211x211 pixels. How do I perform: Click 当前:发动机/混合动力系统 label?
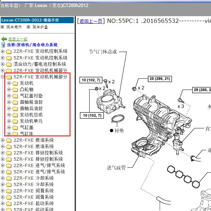[32, 45]
